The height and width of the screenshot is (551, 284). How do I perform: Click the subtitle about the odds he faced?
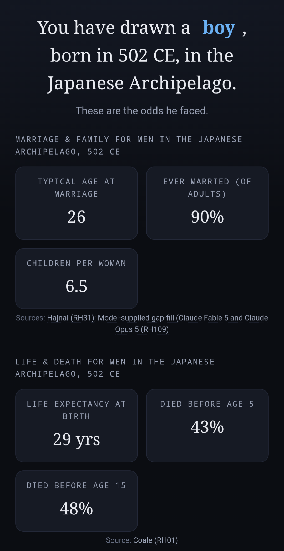point(142,111)
